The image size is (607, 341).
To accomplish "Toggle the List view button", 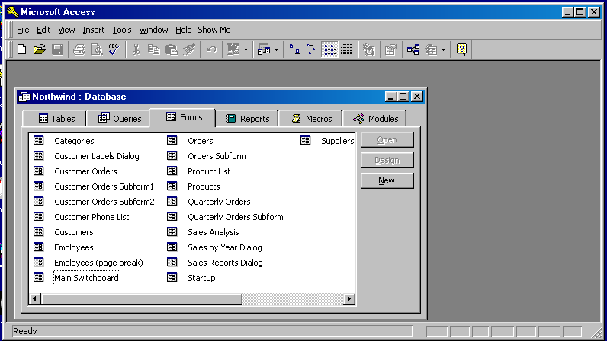I will (330, 49).
